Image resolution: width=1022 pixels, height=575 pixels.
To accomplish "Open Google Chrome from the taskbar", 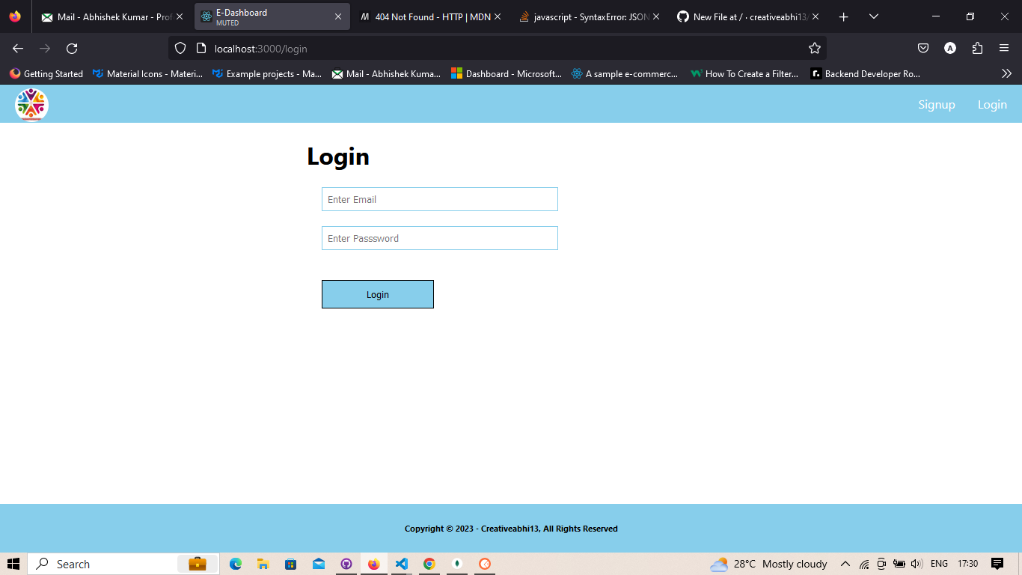I will (x=429, y=564).
